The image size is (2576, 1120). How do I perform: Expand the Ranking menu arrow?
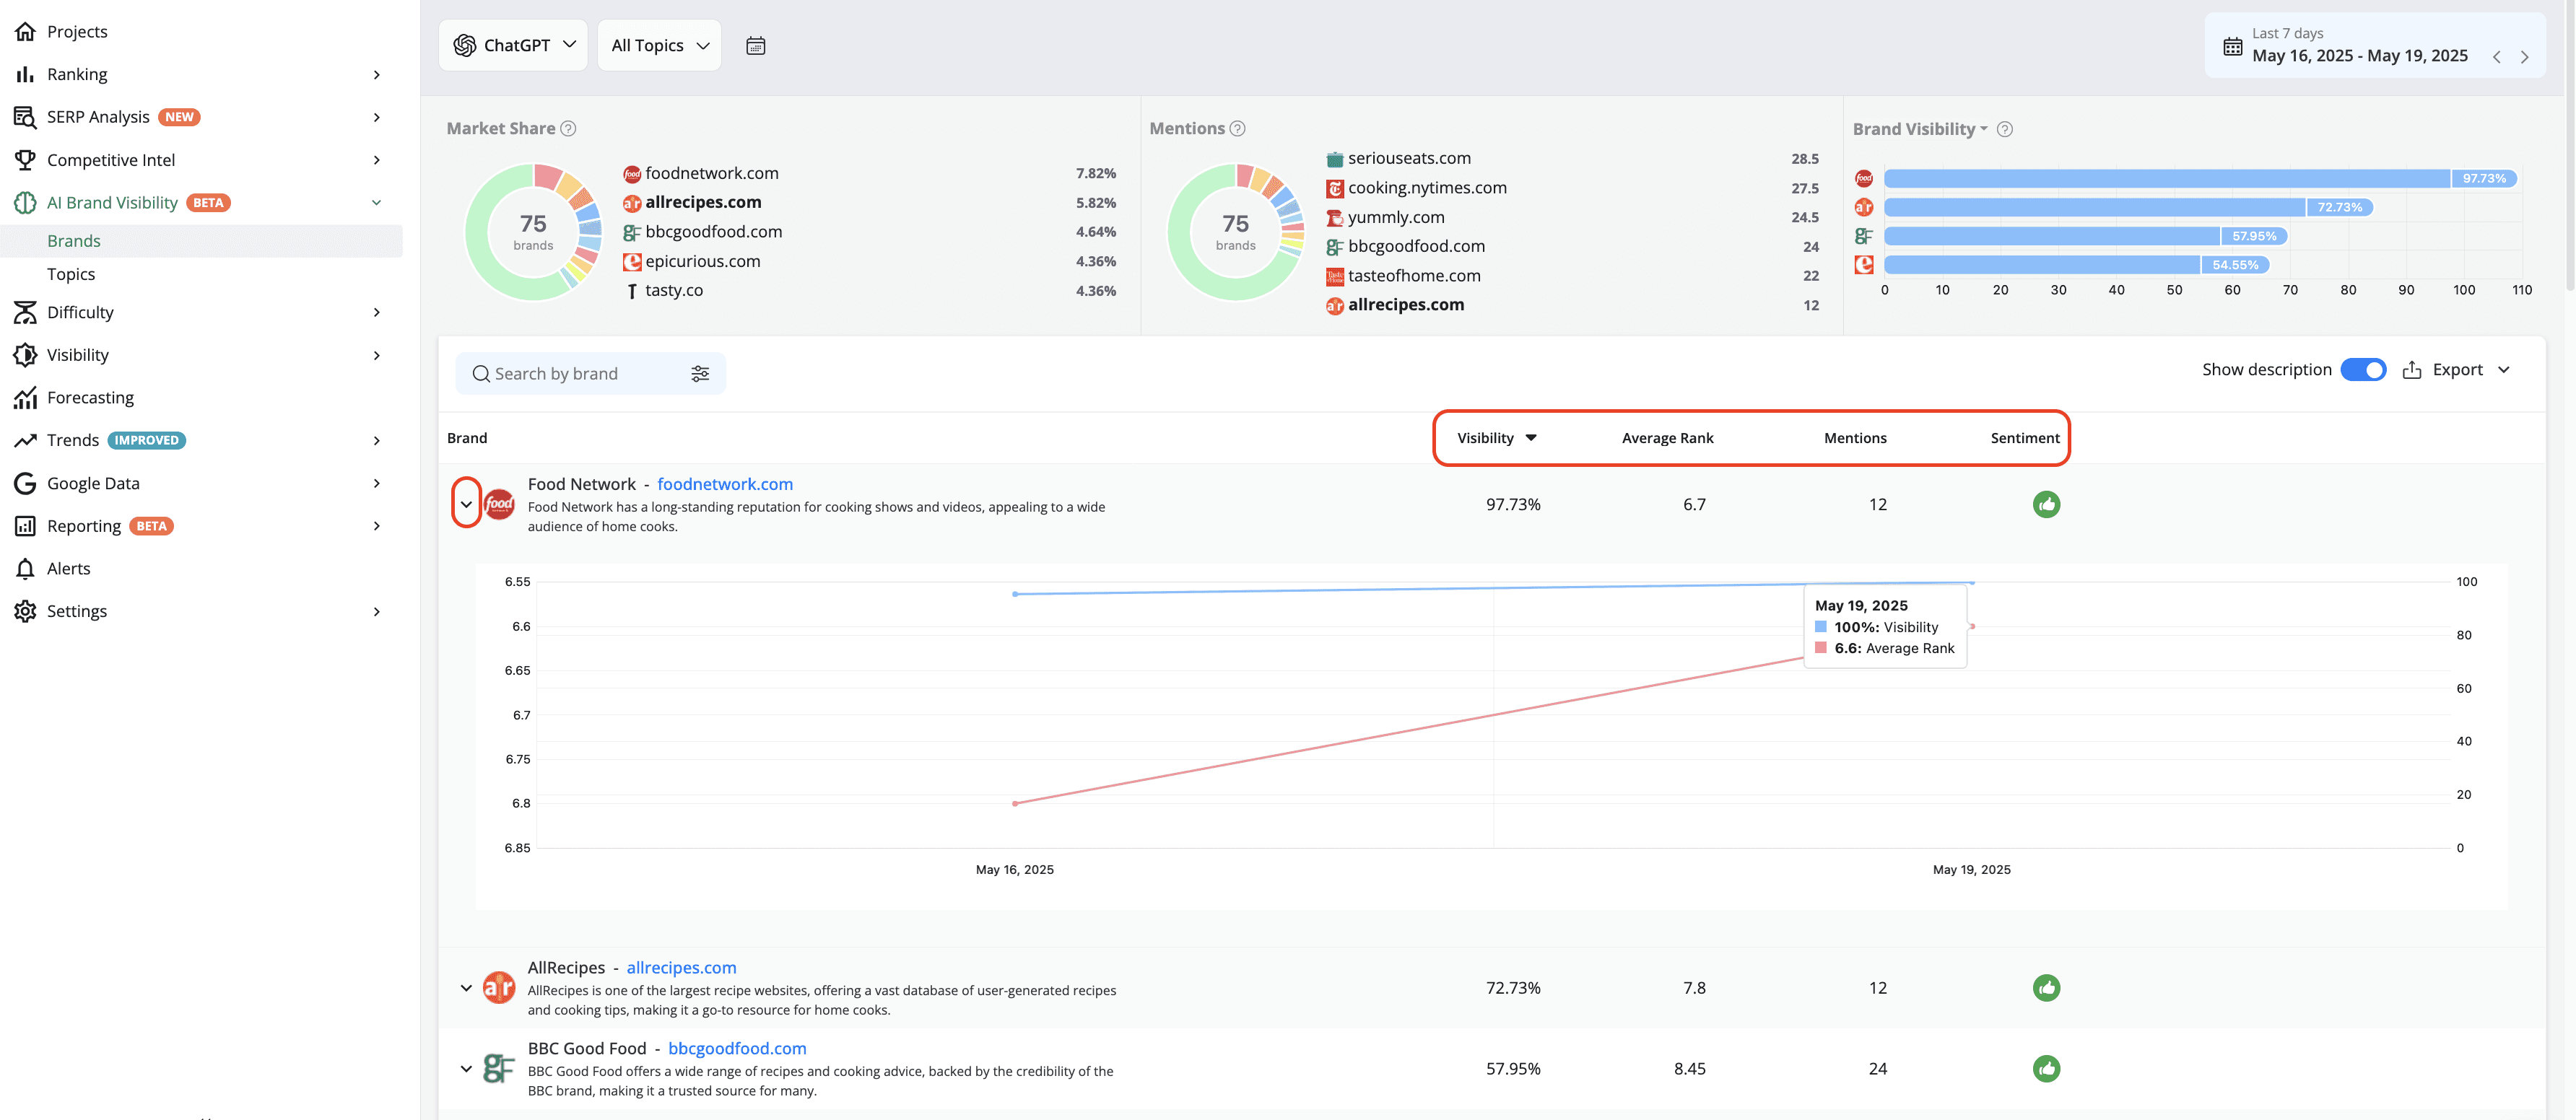point(376,75)
